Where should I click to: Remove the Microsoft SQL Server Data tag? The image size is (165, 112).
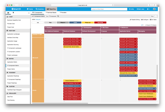[x=80, y=44]
